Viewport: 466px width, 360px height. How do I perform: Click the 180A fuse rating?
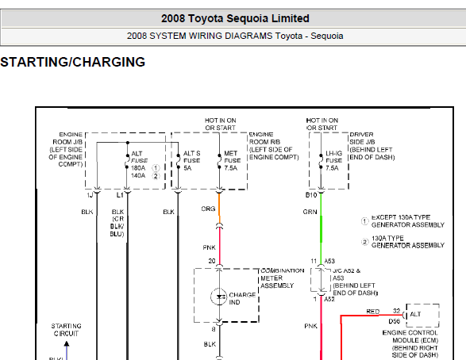[138, 168]
